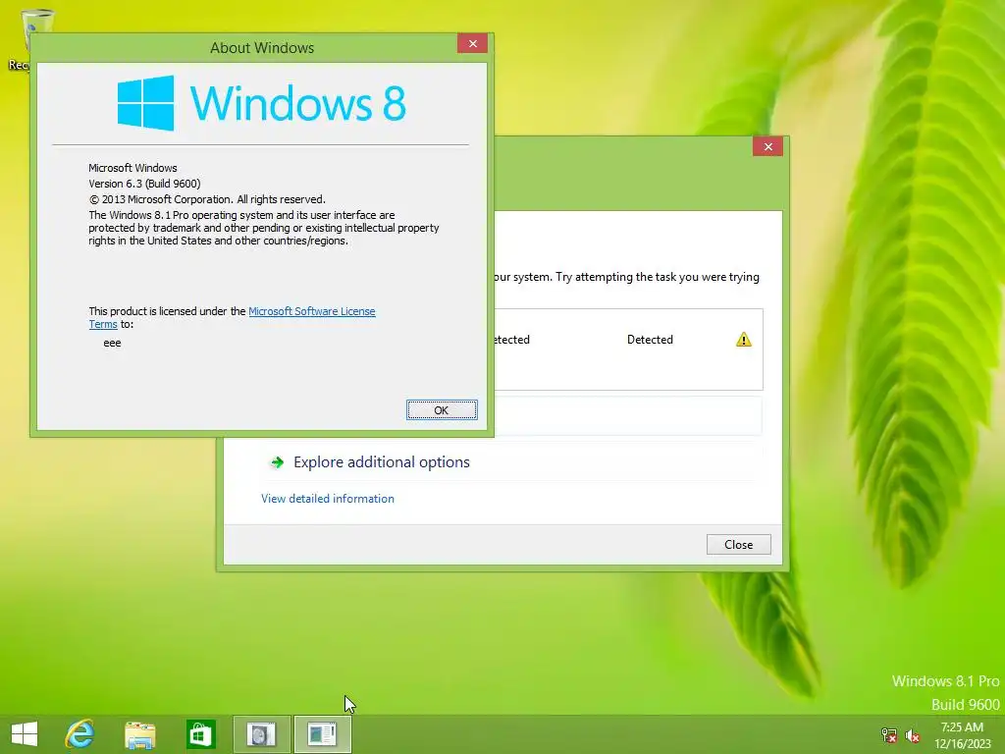Open the Microsoft Software License link

(x=311, y=311)
